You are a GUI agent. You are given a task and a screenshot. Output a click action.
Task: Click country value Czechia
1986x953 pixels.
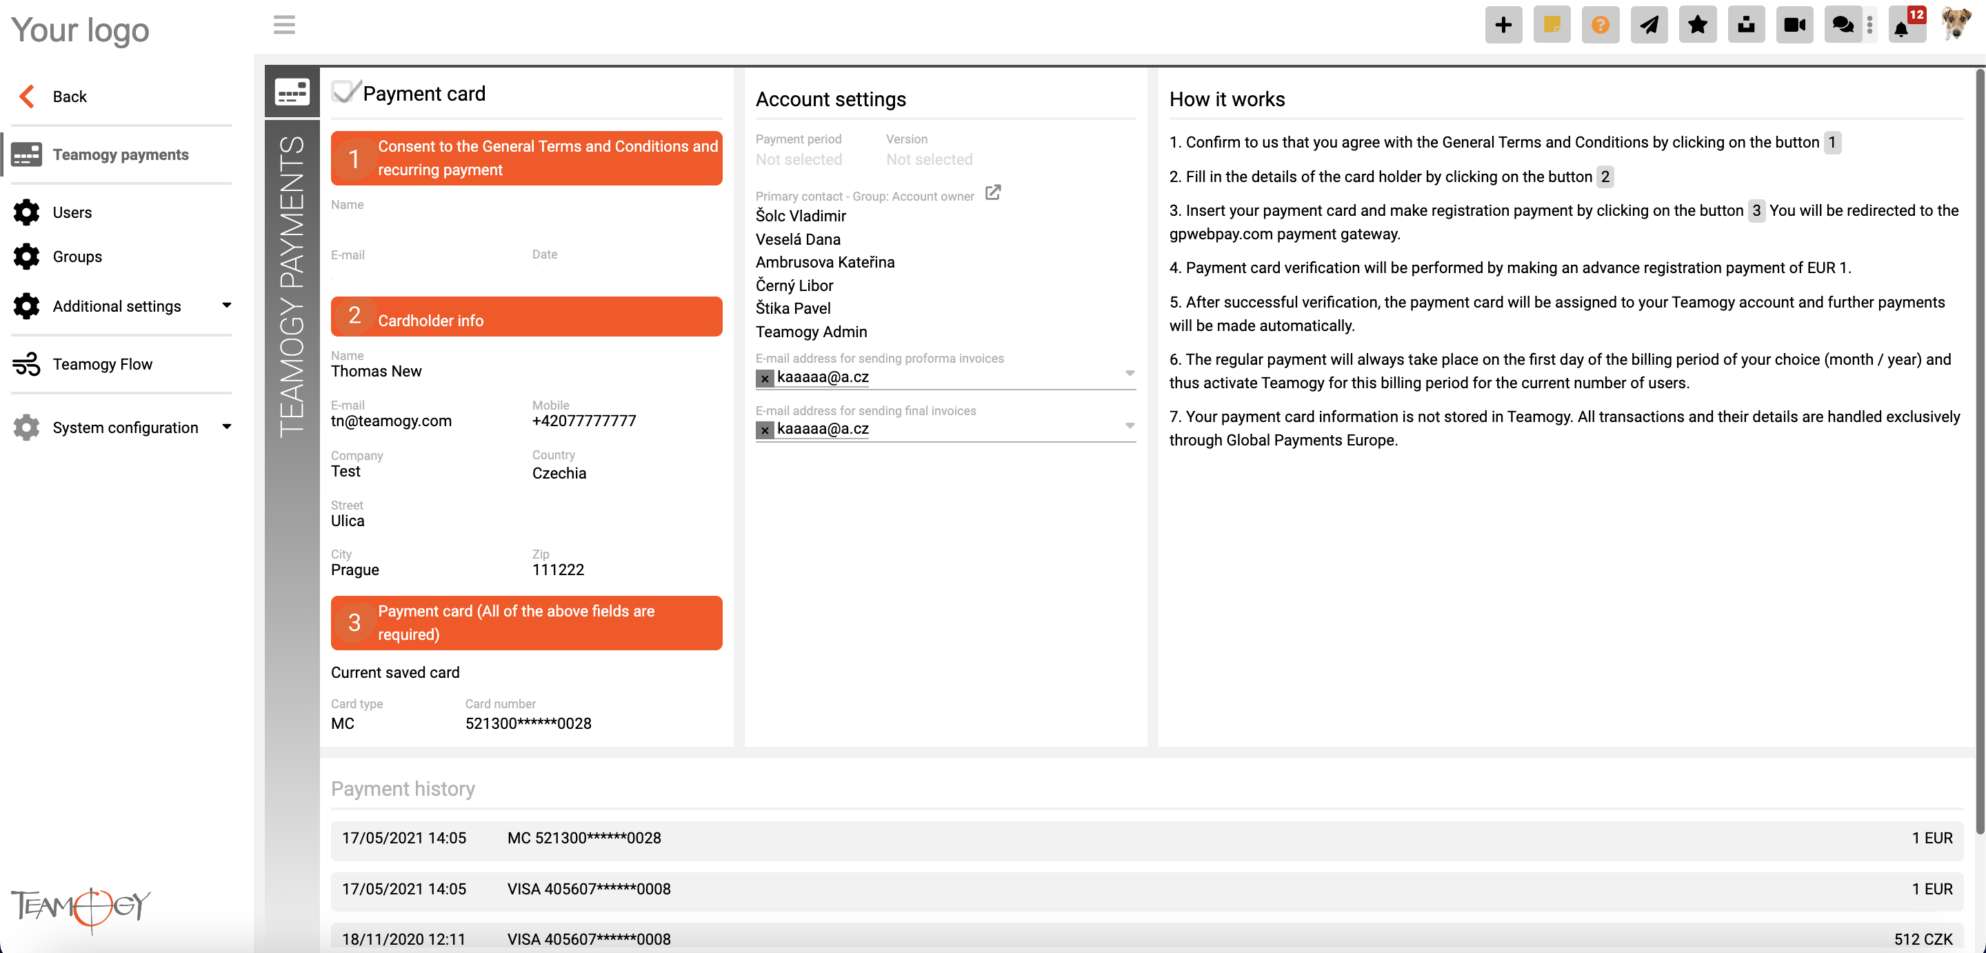tap(559, 472)
